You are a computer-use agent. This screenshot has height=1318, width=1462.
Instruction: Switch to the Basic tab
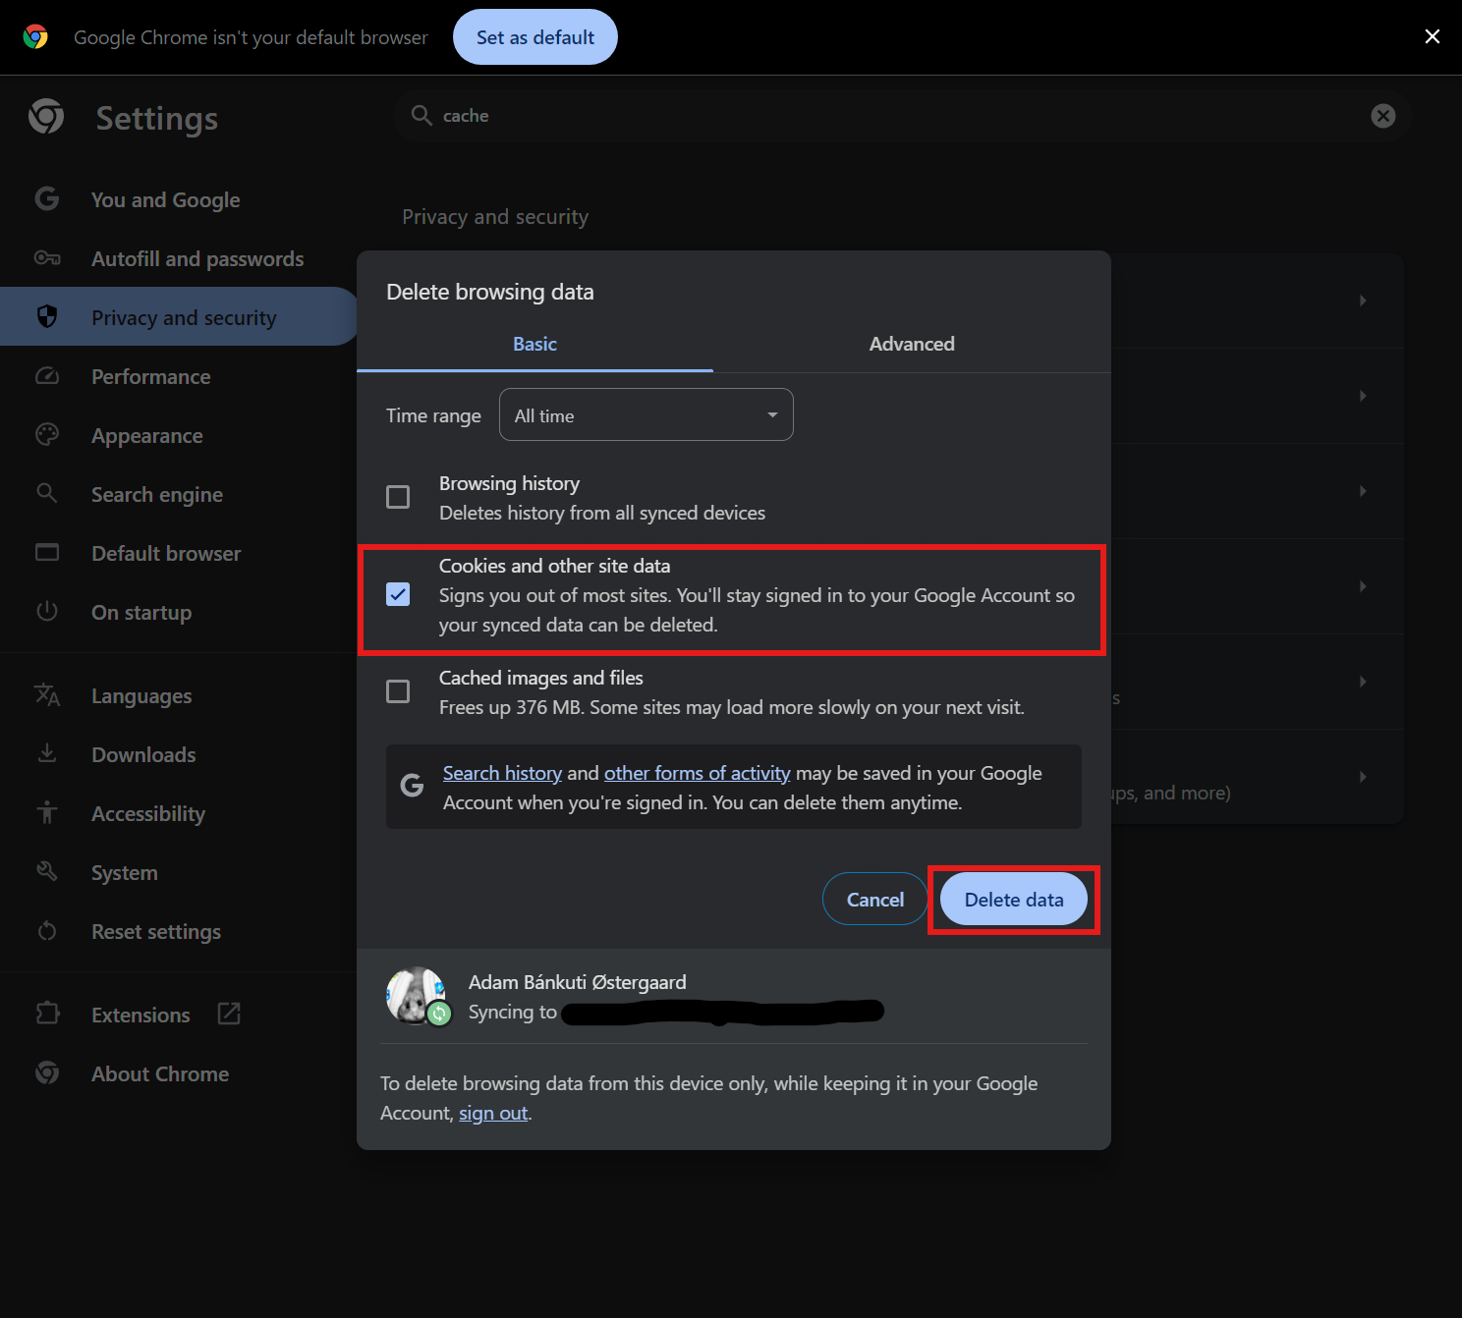[534, 344]
